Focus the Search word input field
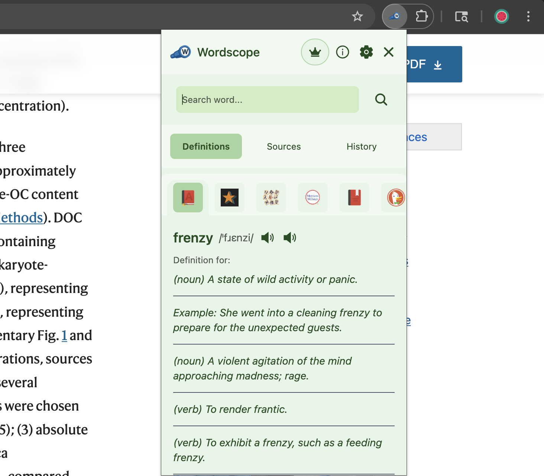This screenshot has width=544, height=476. 267,100
